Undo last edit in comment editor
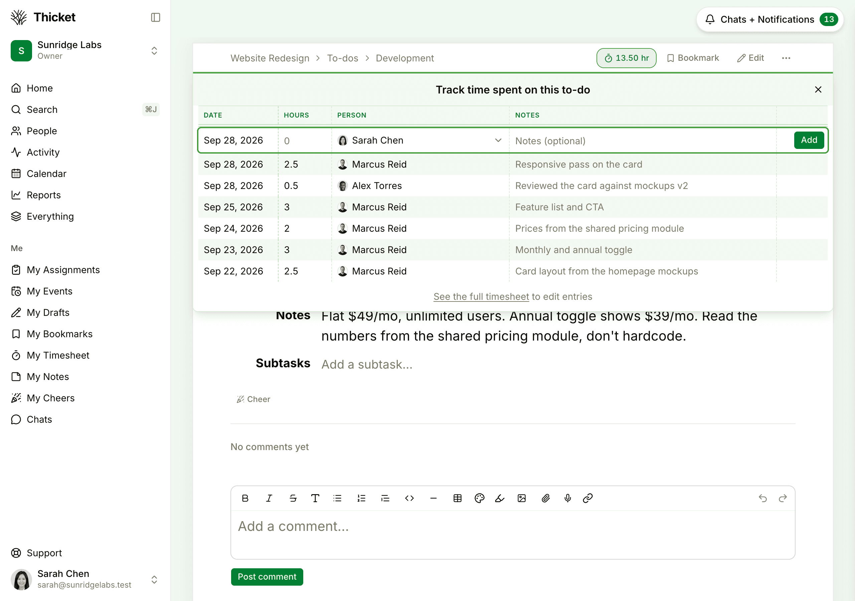The width and height of the screenshot is (855, 601). (x=762, y=498)
